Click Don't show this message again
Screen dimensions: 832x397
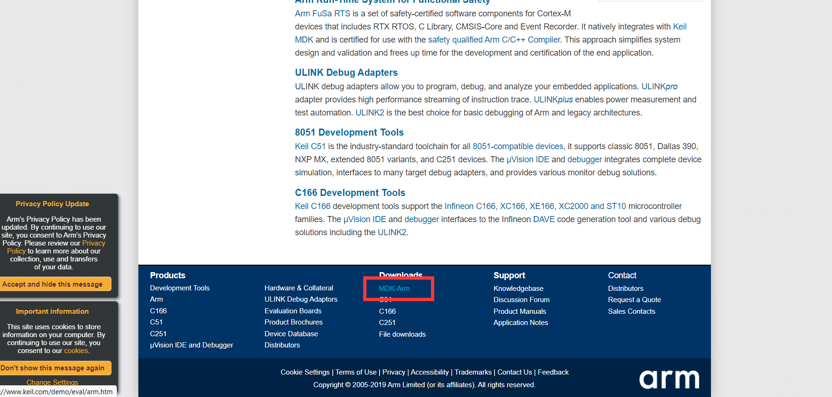pos(55,368)
